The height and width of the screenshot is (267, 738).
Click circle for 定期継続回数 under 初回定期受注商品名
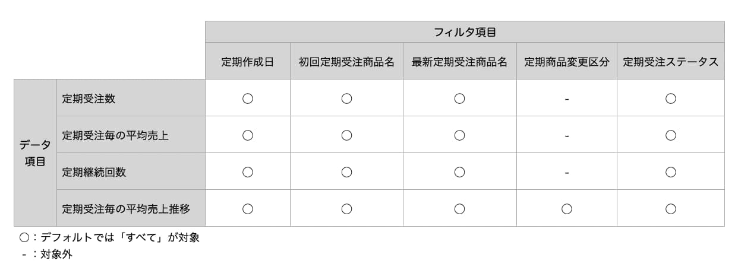(346, 172)
